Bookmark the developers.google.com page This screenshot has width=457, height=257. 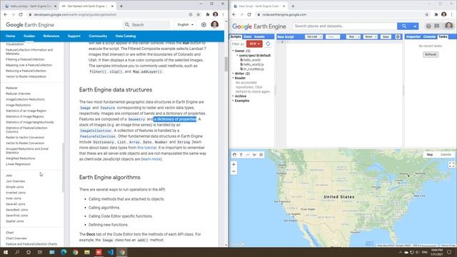tap(199, 14)
